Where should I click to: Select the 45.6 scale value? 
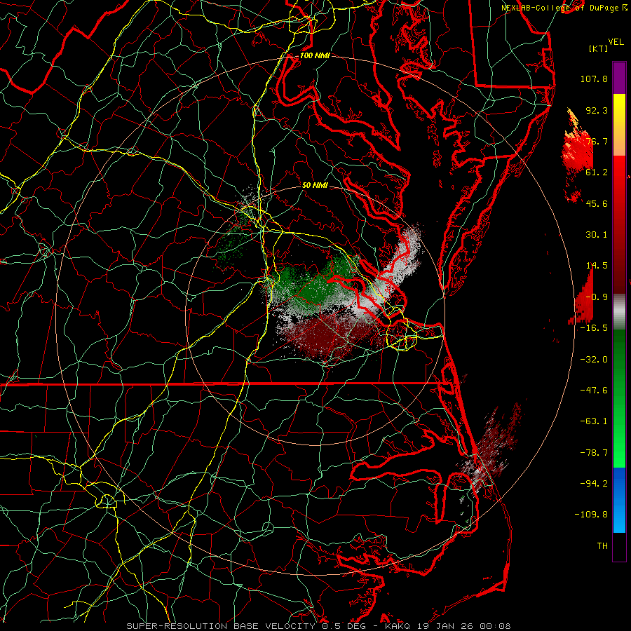(597, 203)
